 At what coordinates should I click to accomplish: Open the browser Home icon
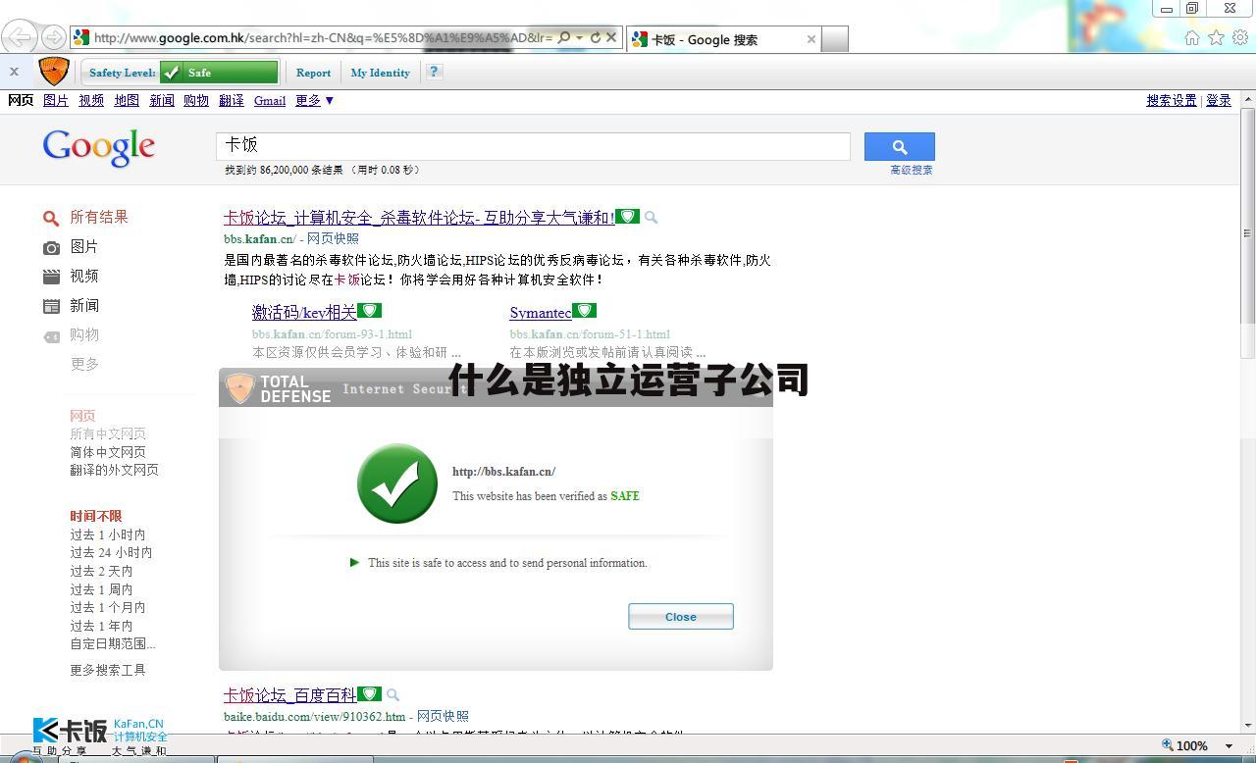point(1192,38)
